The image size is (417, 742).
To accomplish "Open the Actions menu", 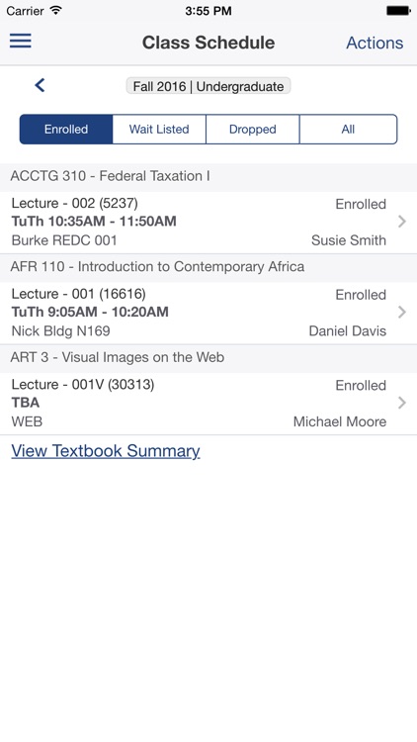I will coord(375,43).
